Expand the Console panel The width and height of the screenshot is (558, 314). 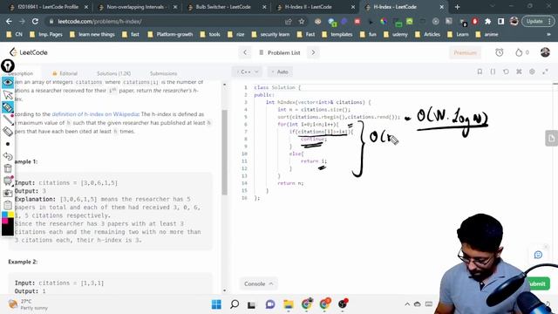[x=258, y=283]
